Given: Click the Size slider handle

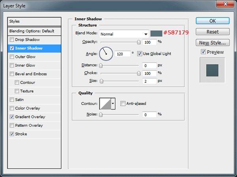Looking at the screenshot, I should [102, 81].
